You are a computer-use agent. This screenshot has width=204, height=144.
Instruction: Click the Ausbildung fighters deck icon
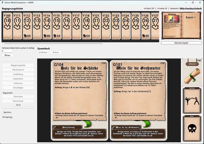point(192,101)
